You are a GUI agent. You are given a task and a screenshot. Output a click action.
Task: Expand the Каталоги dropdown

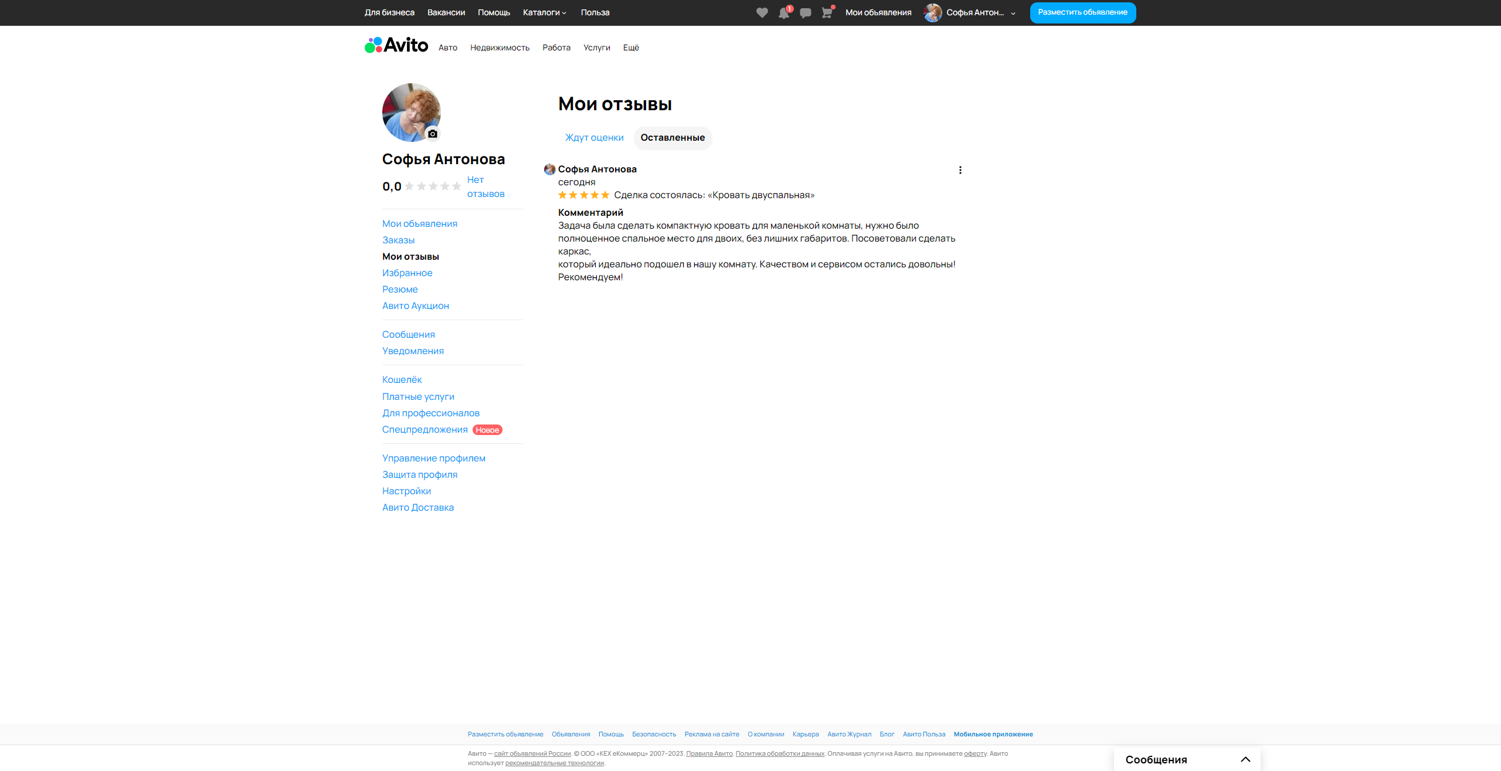pos(544,12)
